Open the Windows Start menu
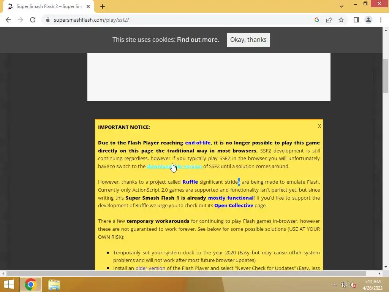 click(x=9, y=284)
